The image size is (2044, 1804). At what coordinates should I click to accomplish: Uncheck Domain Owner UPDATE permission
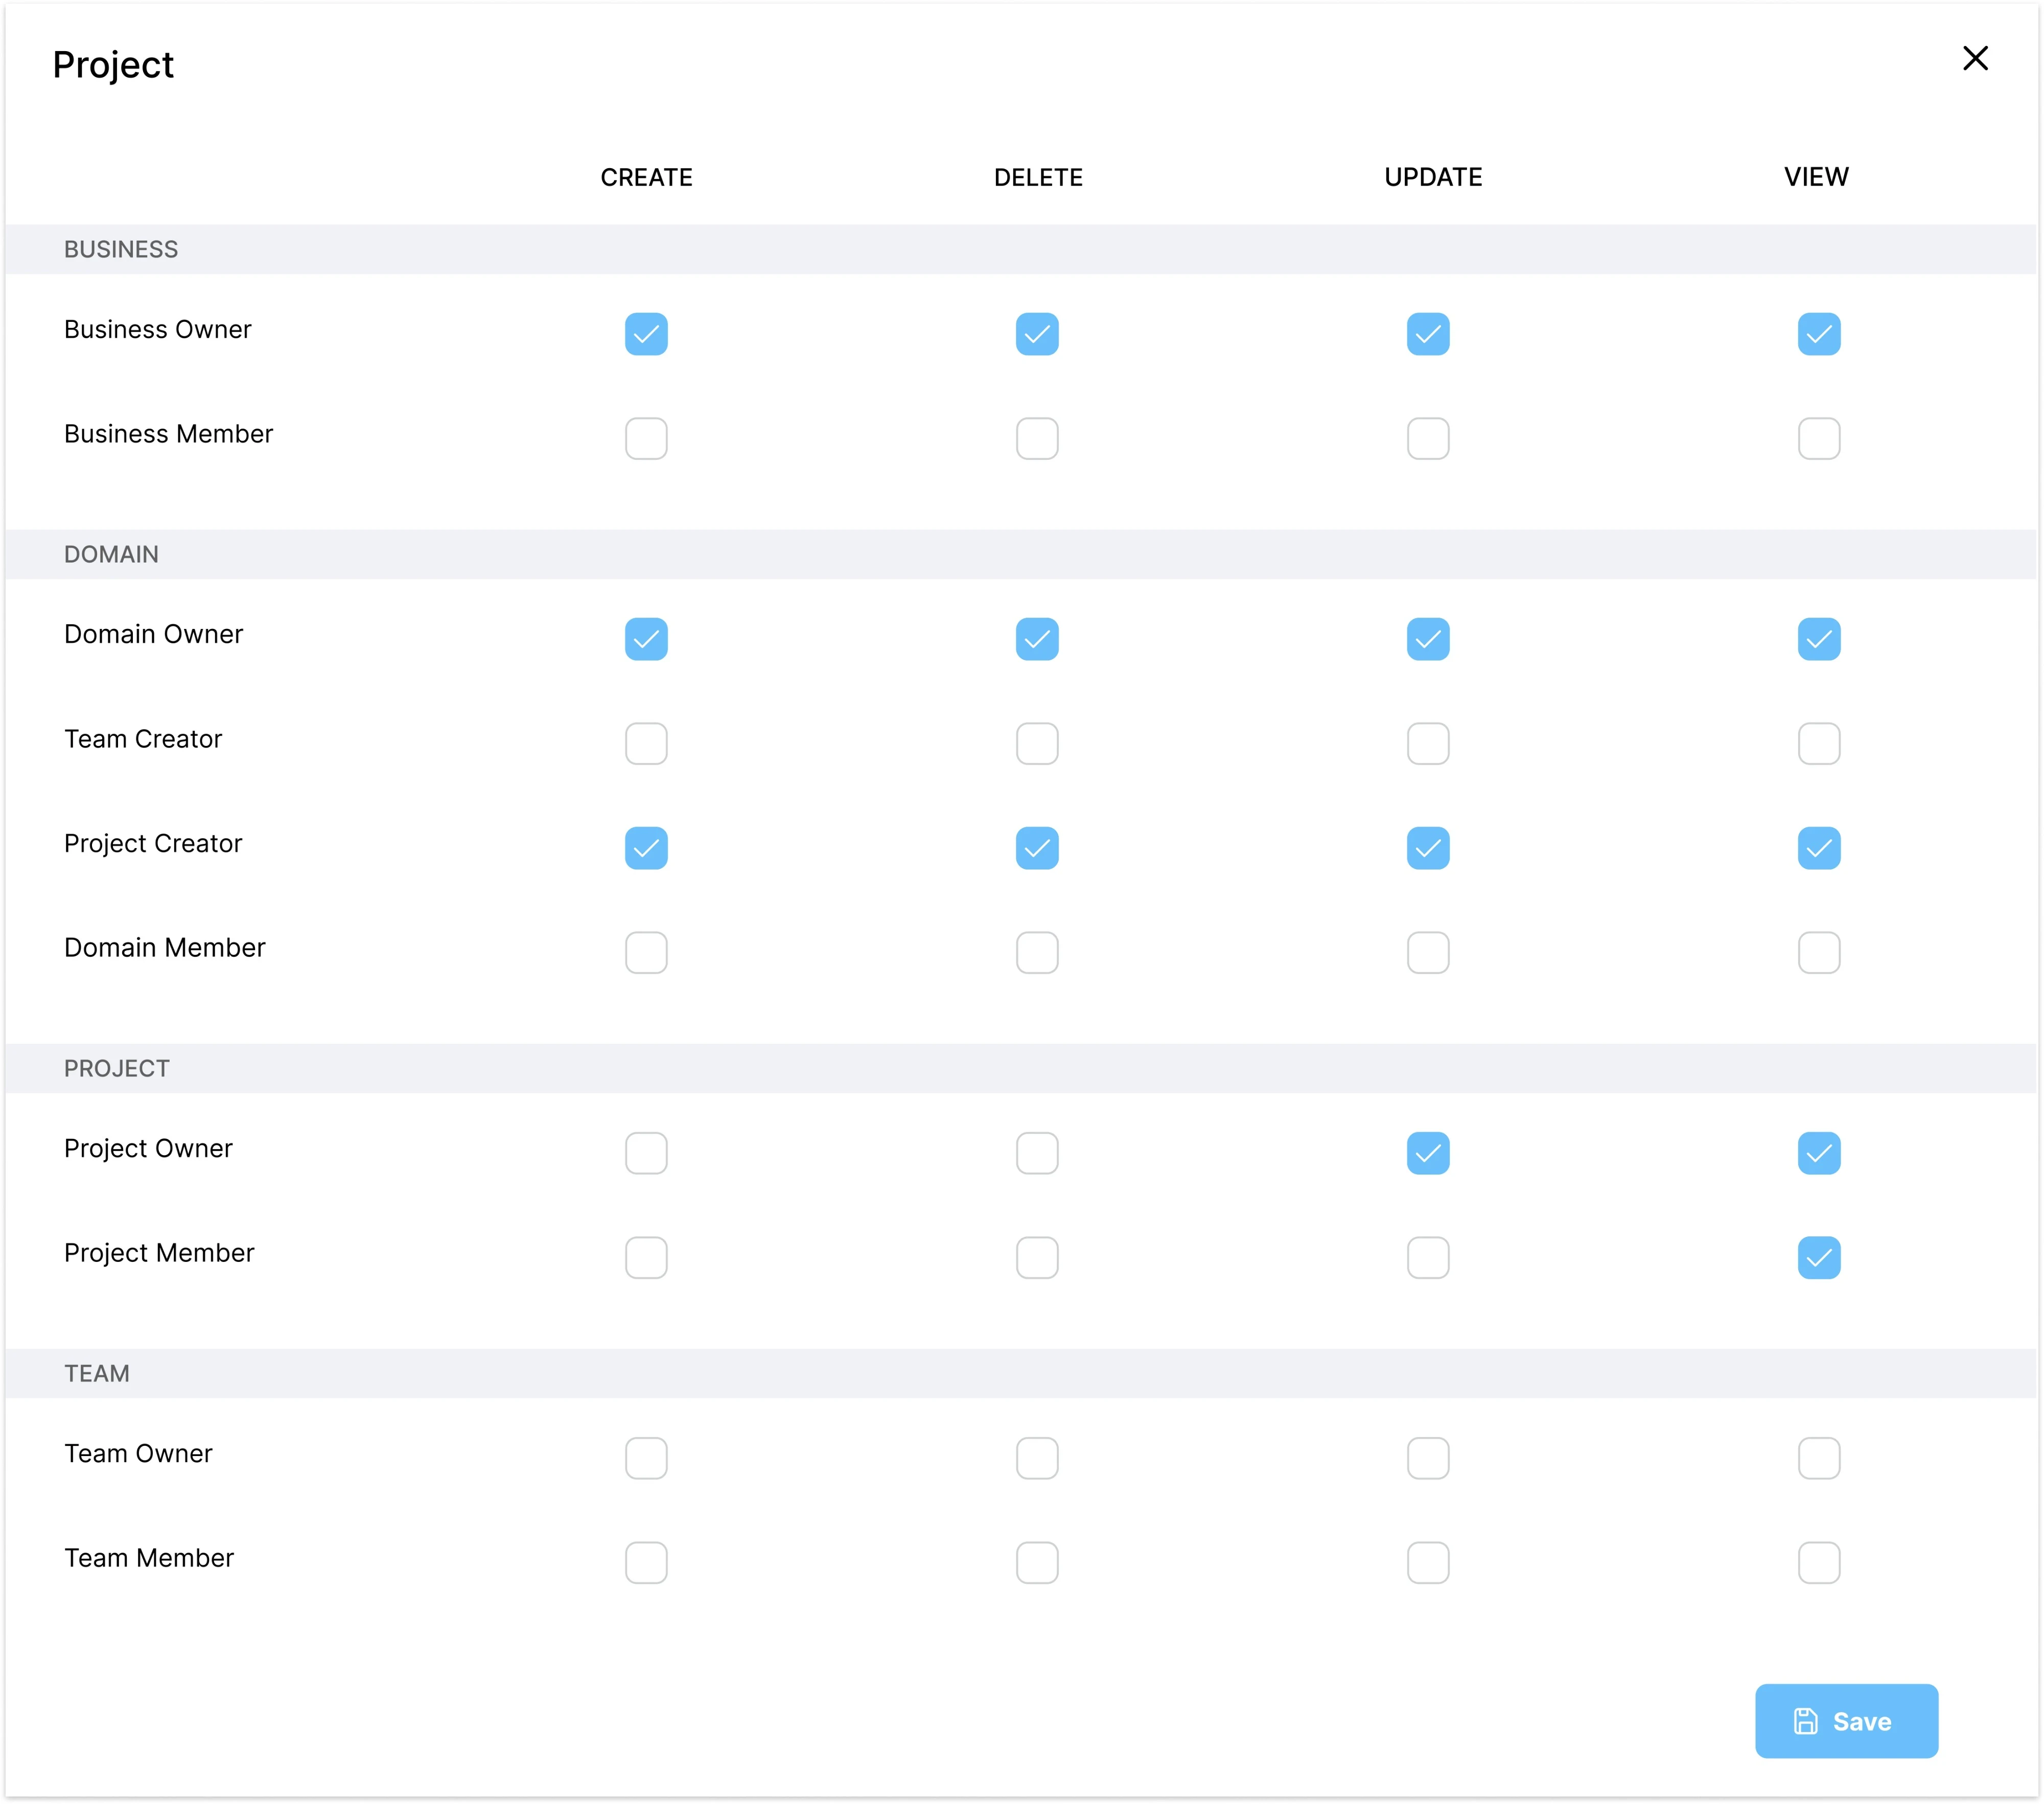[x=1428, y=639]
